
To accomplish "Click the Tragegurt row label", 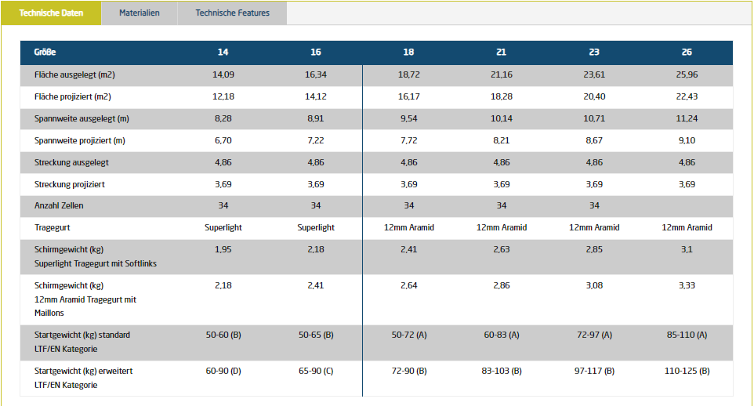I will 53,227.
